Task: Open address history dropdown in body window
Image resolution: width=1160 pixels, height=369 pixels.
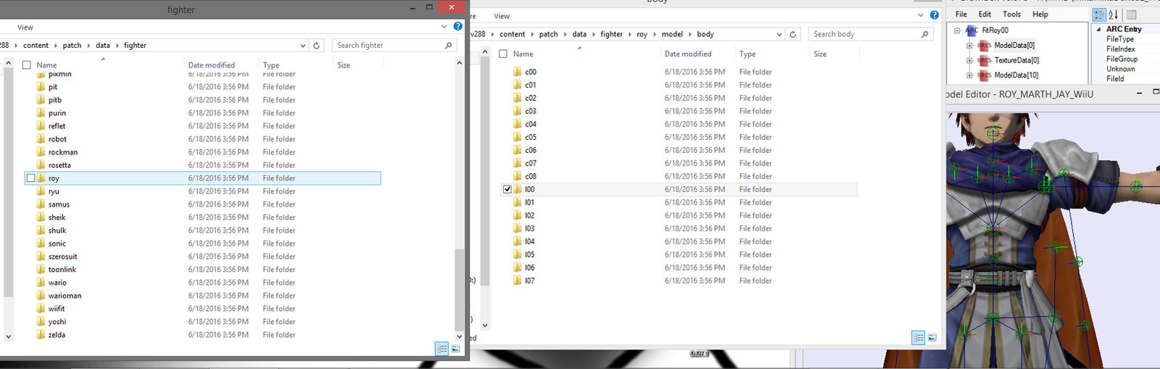Action: pyautogui.click(x=779, y=34)
